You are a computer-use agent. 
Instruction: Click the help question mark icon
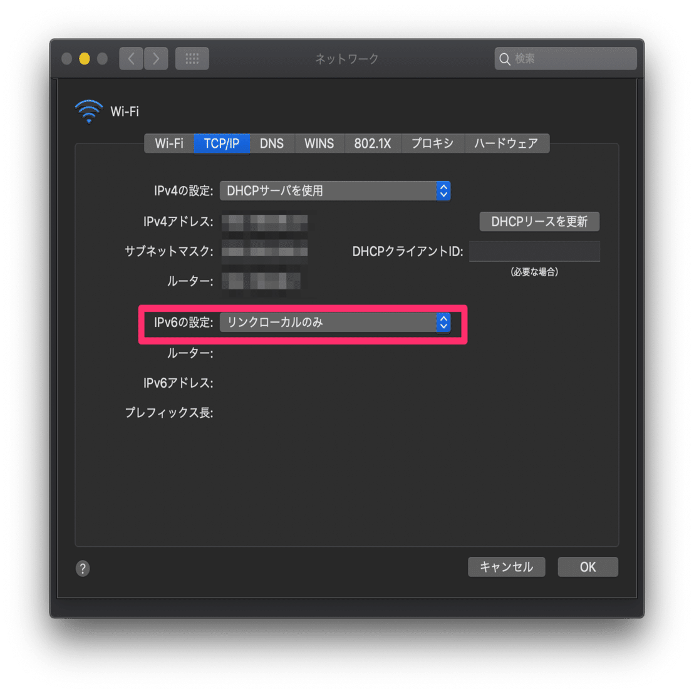[x=82, y=568]
